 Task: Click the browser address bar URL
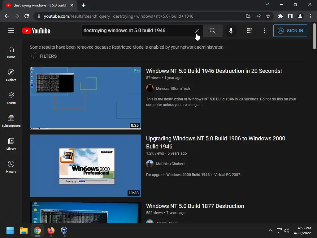[119, 16]
